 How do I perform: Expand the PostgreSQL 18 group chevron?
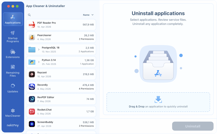point(39,50)
